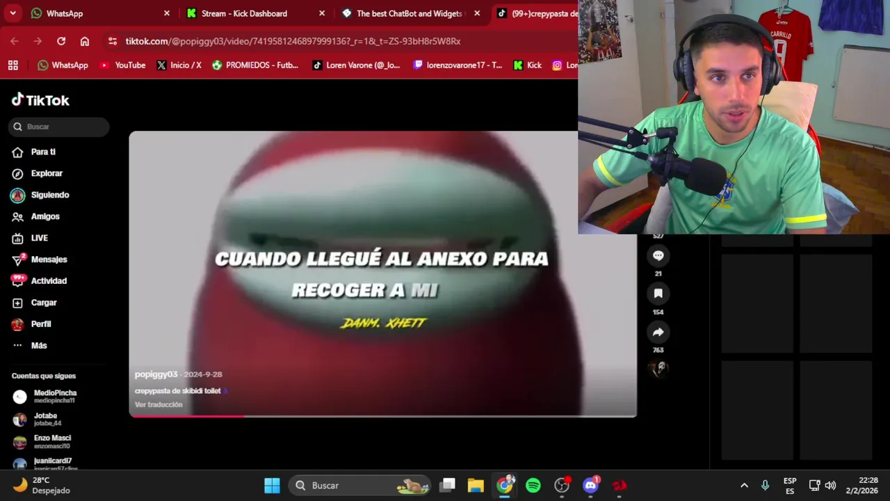
Task: Open File Explorer from taskbar
Action: point(476,486)
